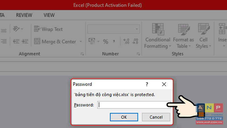Image resolution: width=227 pixels, height=128 pixels.
Task: Toggle Merge & Center button
Action: 55,42
